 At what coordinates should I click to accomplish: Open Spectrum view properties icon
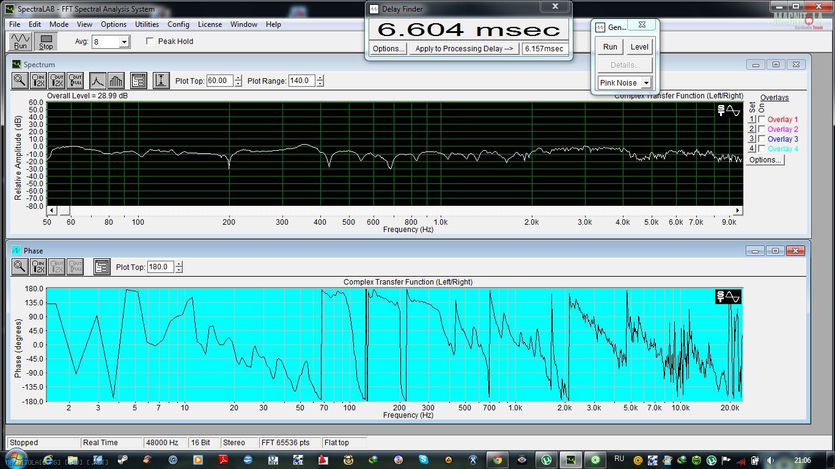tap(138, 80)
